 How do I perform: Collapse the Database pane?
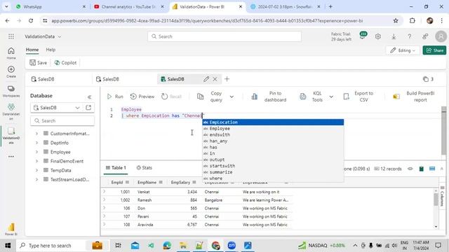coord(89,97)
